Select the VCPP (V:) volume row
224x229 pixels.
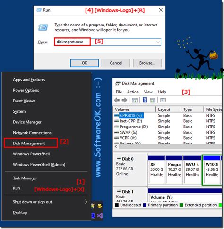click(x=167, y=138)
